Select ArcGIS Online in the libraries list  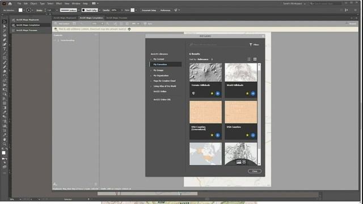click(x=160, y=92)
